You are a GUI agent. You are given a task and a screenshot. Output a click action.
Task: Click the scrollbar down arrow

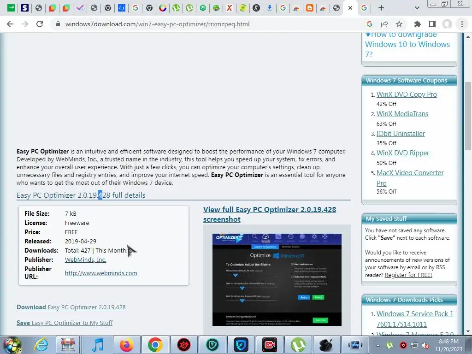[467, 331]
